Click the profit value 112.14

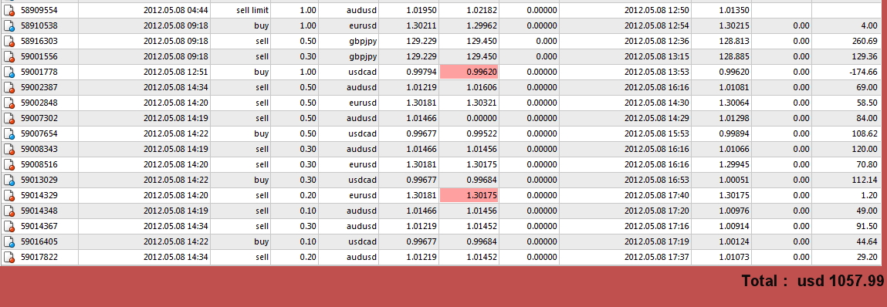point(865,180)
